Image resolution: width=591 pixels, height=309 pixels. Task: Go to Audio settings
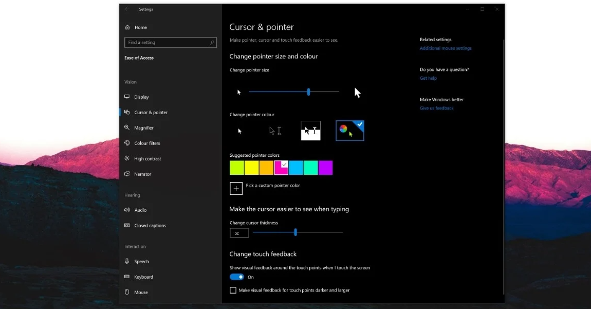(140, 210)
